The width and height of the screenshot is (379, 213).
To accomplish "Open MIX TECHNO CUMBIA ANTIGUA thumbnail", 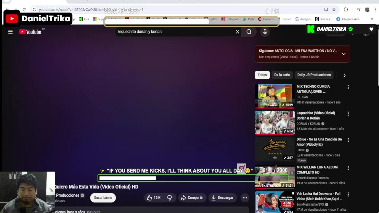I will click(275, 96).
